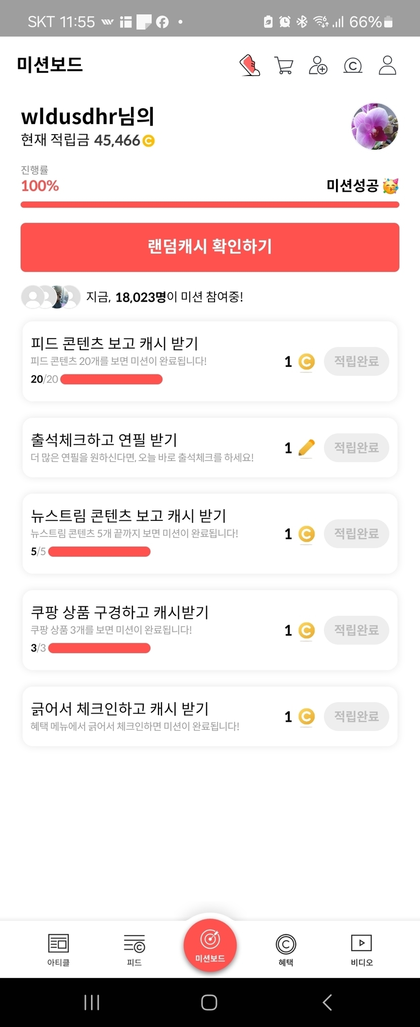Select the 미션보드 center tab
Viewport: 420px width, 1027px height.
coord(210,945)
